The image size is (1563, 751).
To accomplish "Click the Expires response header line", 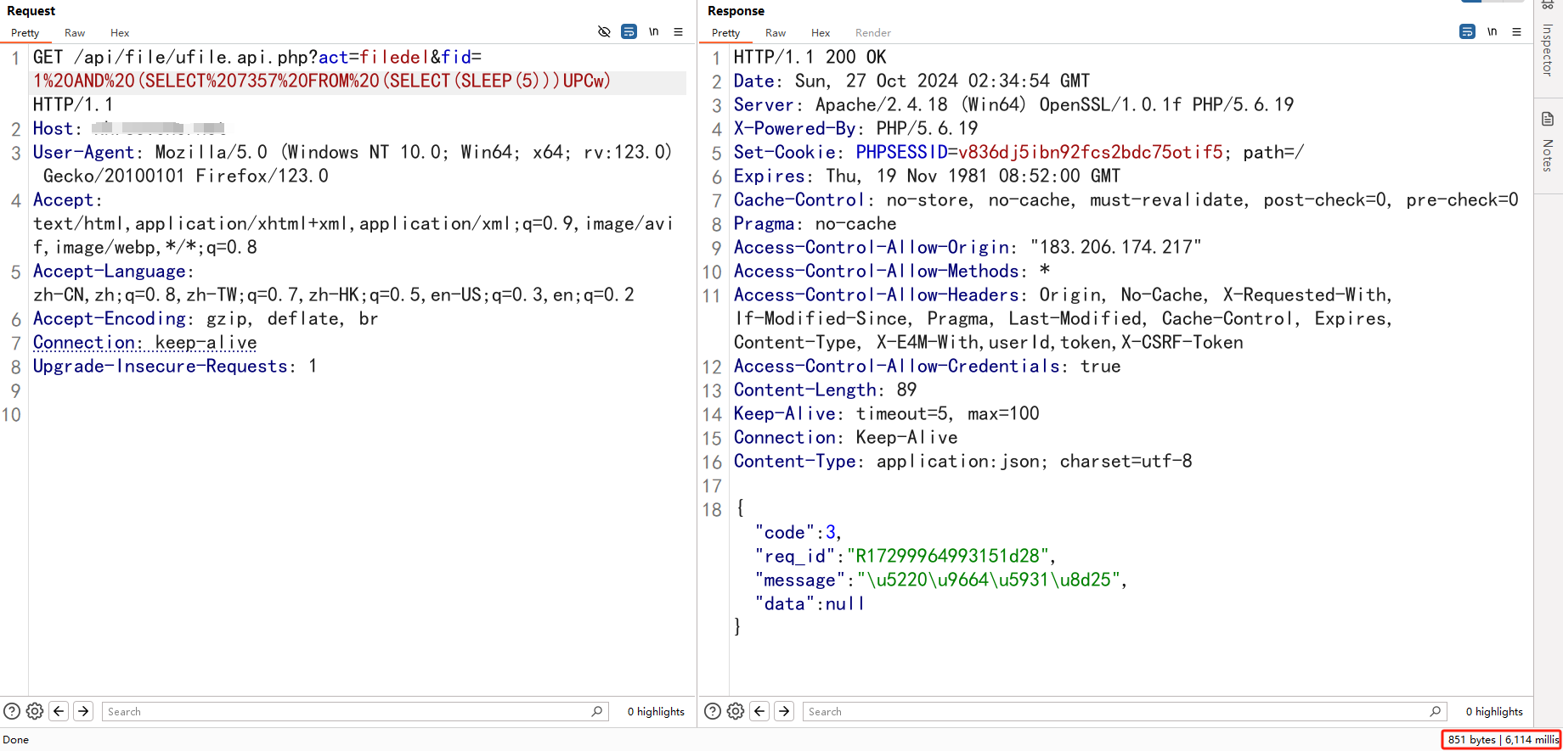I will tap(927, 176).
